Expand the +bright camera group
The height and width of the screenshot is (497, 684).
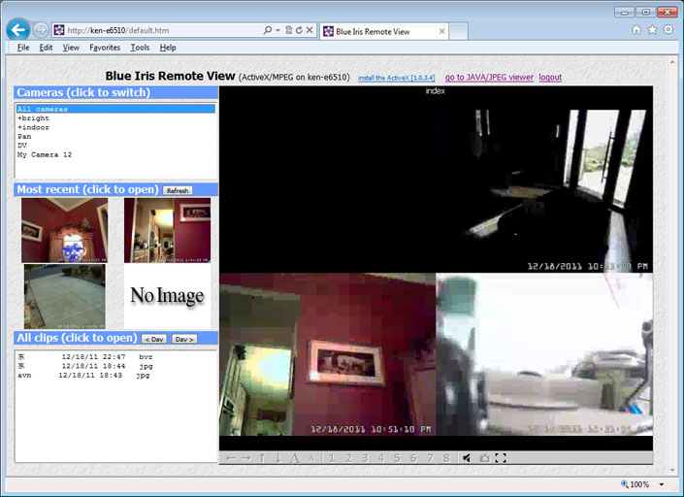click(x=33, y=118)
